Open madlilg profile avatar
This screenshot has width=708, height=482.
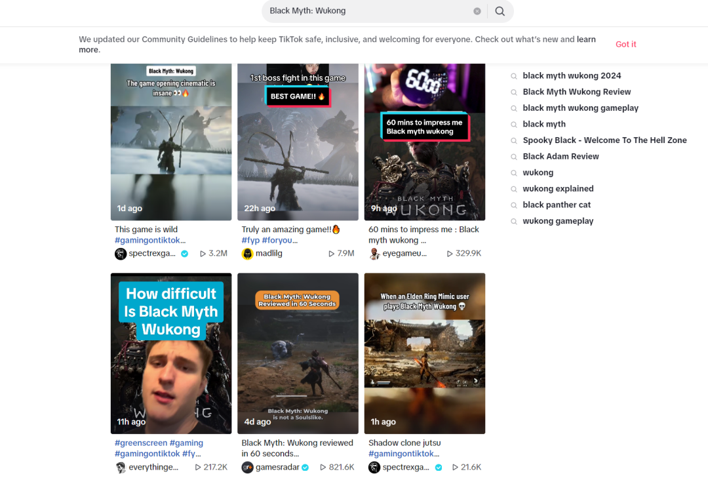247,254
